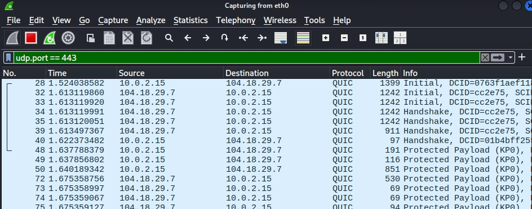532x209 pixels.
Task: Select packet 35 at time 1.613120051
Action: 267,121
